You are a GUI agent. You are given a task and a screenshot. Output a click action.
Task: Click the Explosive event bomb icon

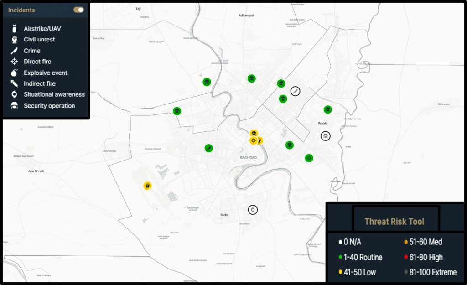14,73
